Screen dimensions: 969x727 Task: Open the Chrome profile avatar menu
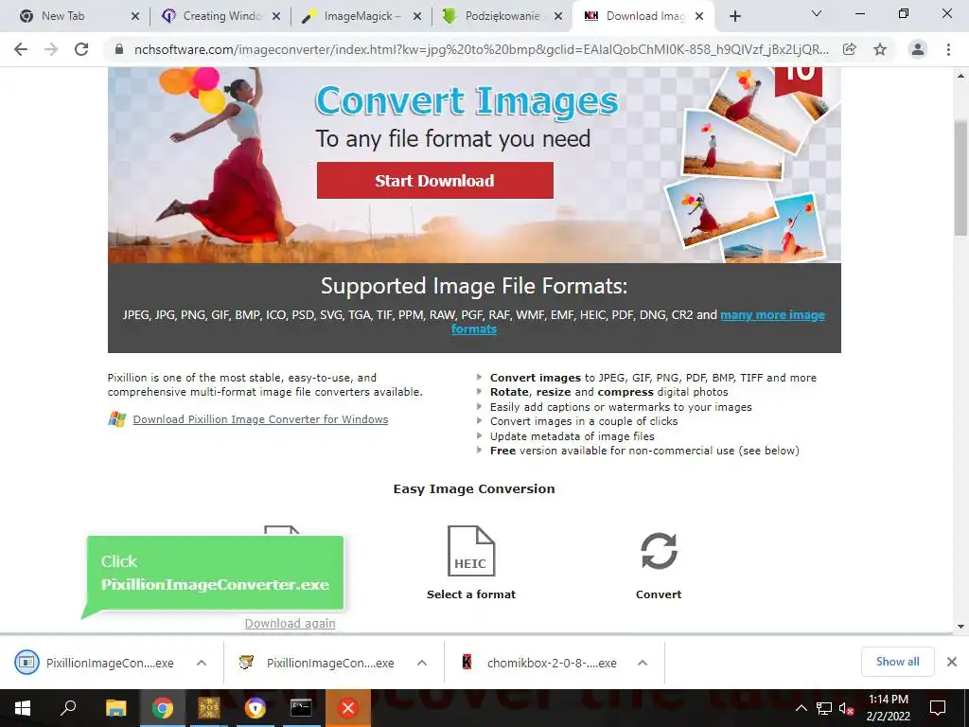[x=918, y=49]
